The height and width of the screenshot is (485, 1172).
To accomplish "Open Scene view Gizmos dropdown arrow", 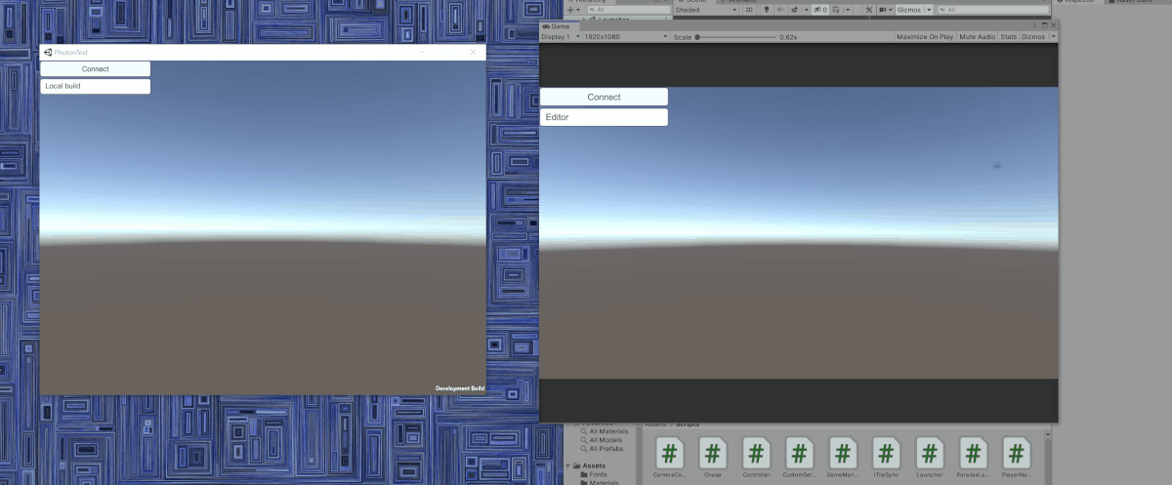I will (928, 10).
